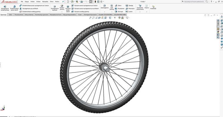The image size is (223, 117).
Task: Pick Dodanie/baza według granicy tool
Action: pyautogui.click(x=30, y=12)
